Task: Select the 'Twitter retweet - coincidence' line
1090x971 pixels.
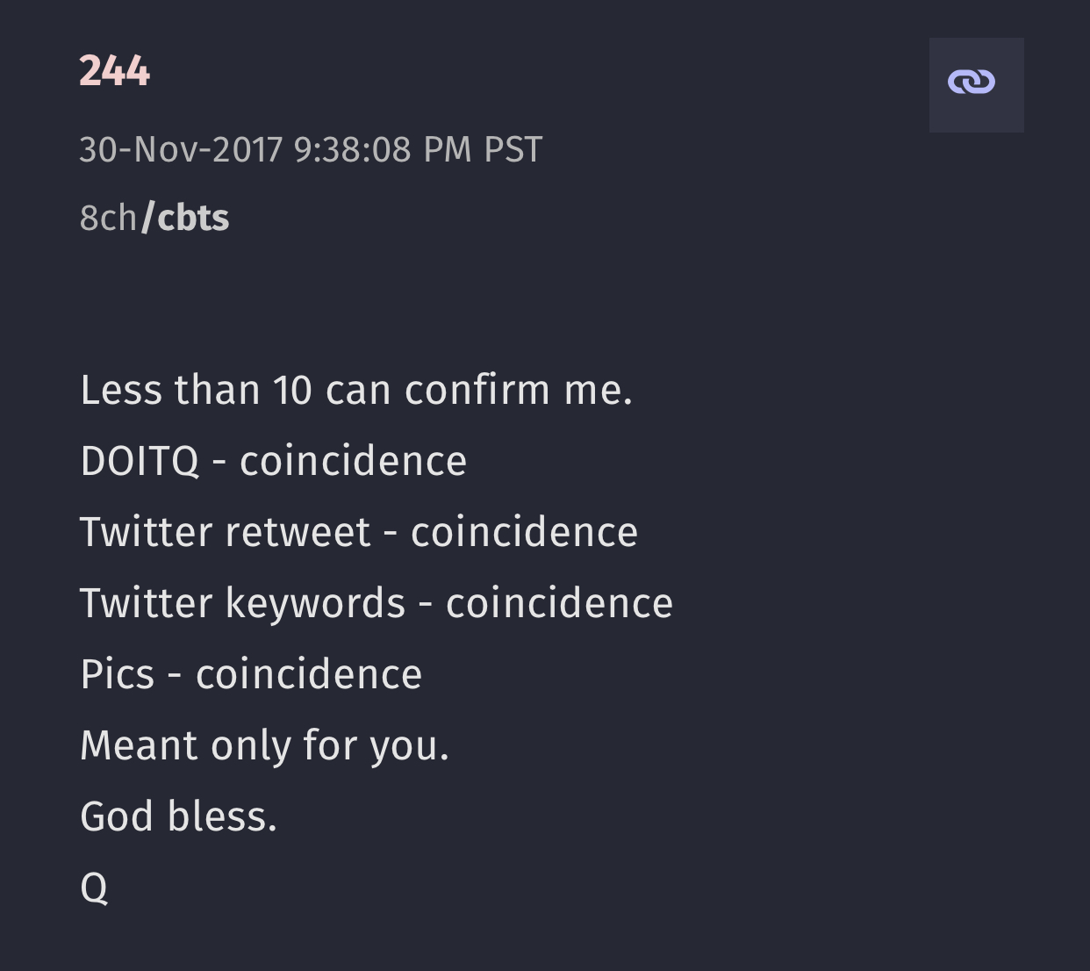Action: 358,532
